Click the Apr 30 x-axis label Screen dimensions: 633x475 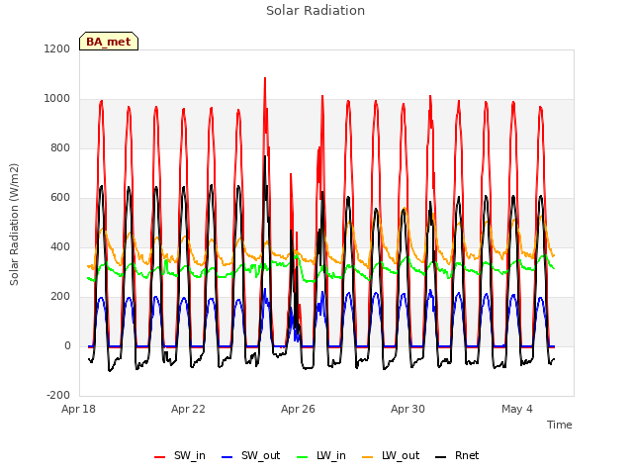407,409
